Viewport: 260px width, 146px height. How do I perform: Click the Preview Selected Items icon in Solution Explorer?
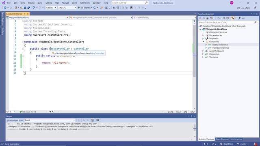coord(243,18)
